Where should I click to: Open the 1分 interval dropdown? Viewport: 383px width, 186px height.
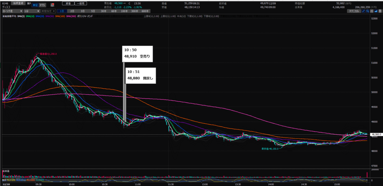pyautogui.click(x=31, y=11)
